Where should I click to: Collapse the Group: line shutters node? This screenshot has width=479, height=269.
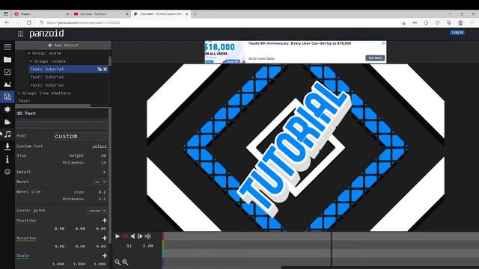19,93
